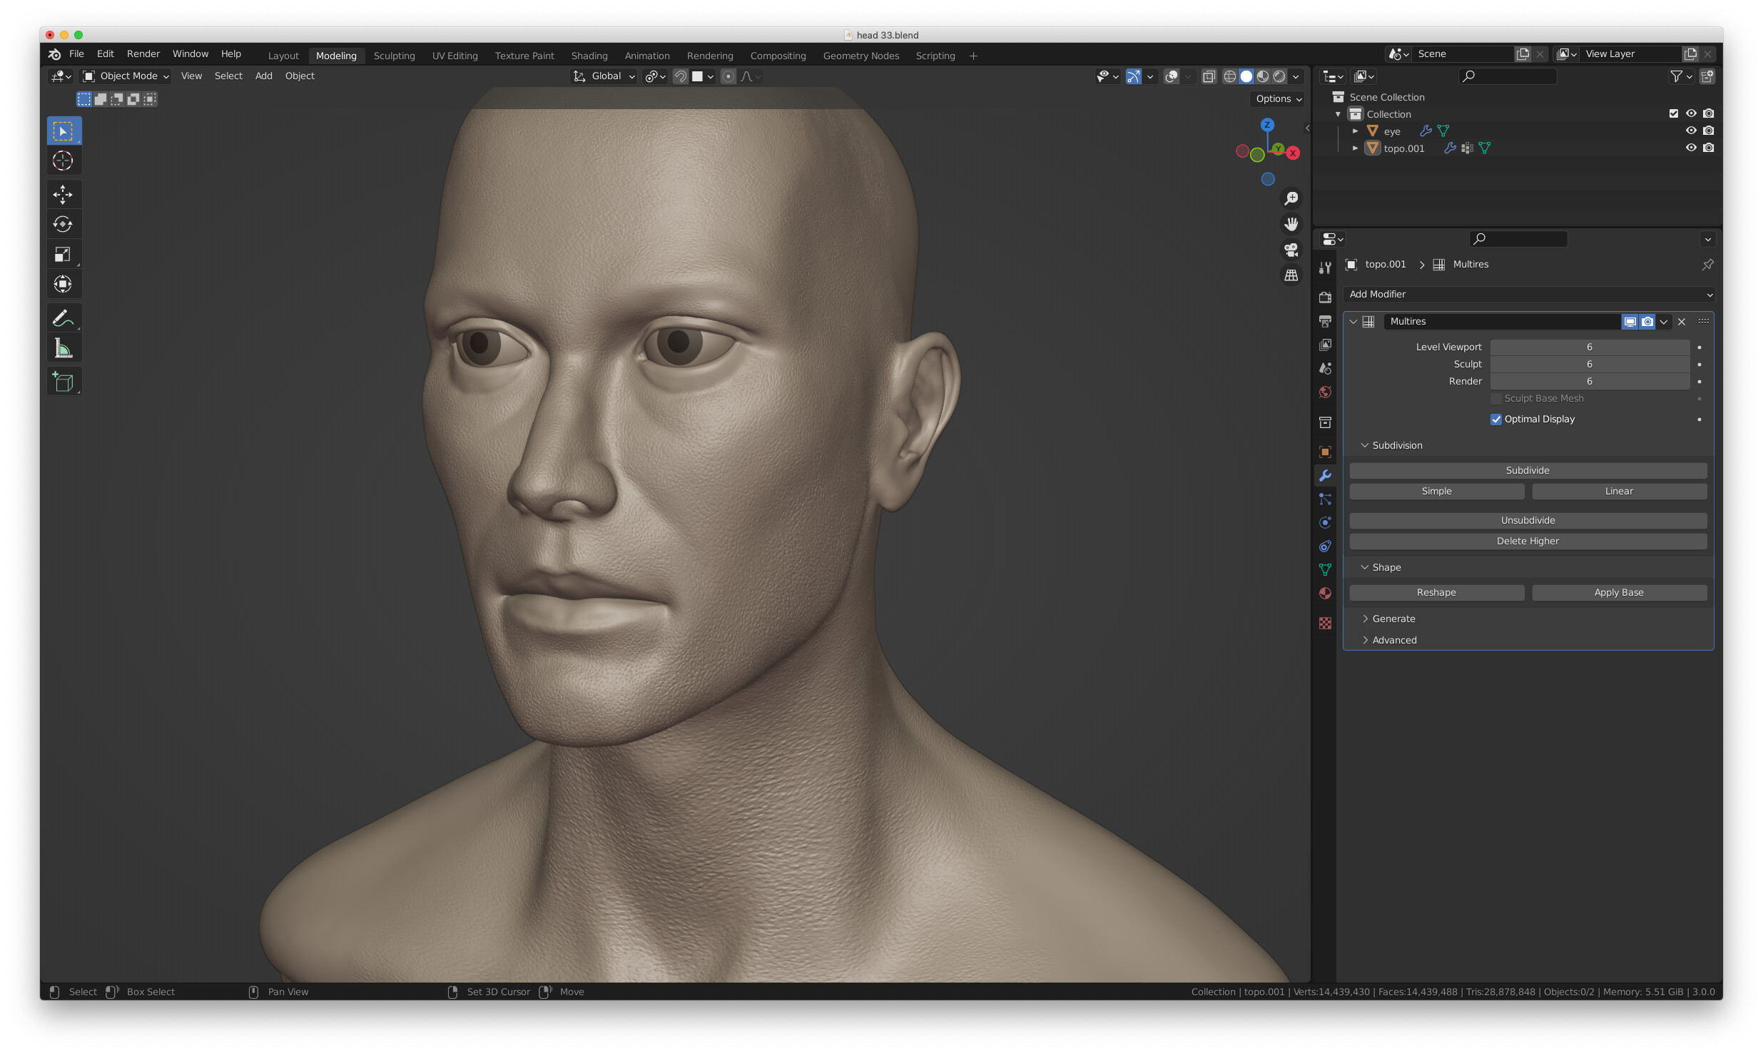Select the Move tool

pyautogui.click(x=63, y=194)
